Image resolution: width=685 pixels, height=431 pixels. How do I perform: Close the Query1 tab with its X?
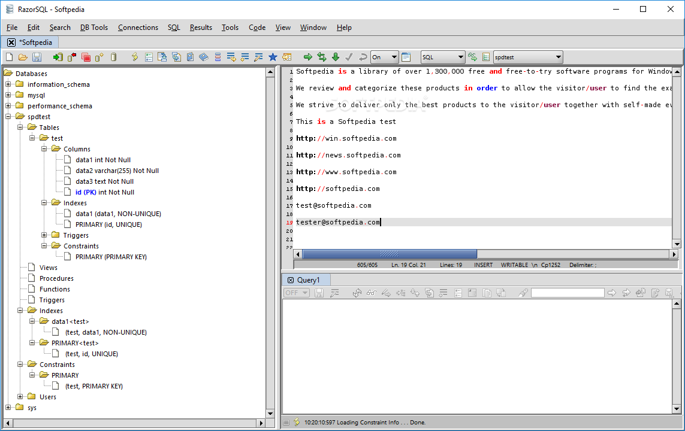[291, 280]
